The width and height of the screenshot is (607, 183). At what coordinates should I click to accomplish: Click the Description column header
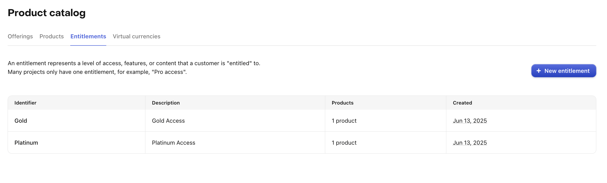click(166, 103)
